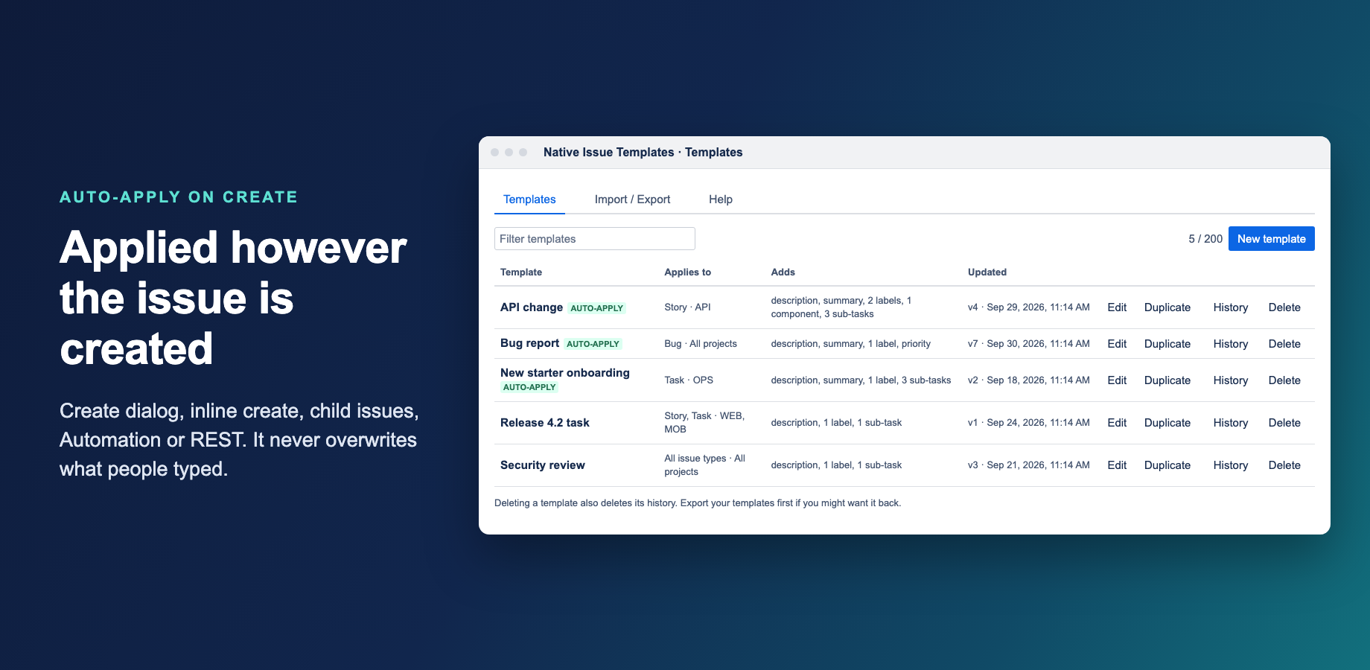Click 'Story · API' applies-to cell
The height and width of the screenshot is (670, 1370).
coord(687,307)
